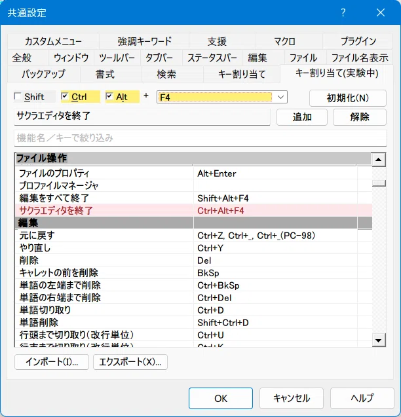Open the ステータスバー tab
The width and height of the screenshot is (401, 417).
212,58
